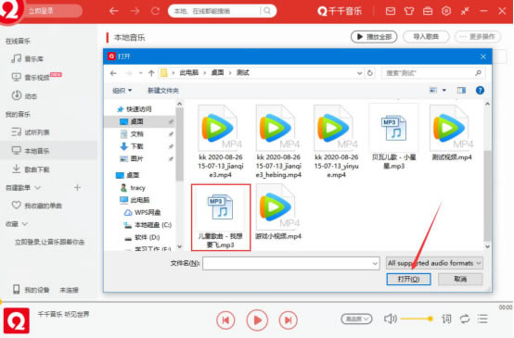Select 快速访问 in the navigation tree

click(135, 109)
